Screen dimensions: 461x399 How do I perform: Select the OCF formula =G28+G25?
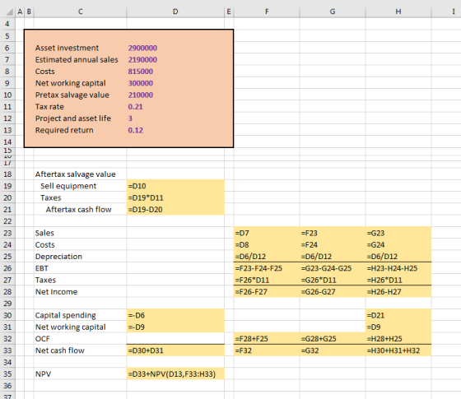click(333, 339)
